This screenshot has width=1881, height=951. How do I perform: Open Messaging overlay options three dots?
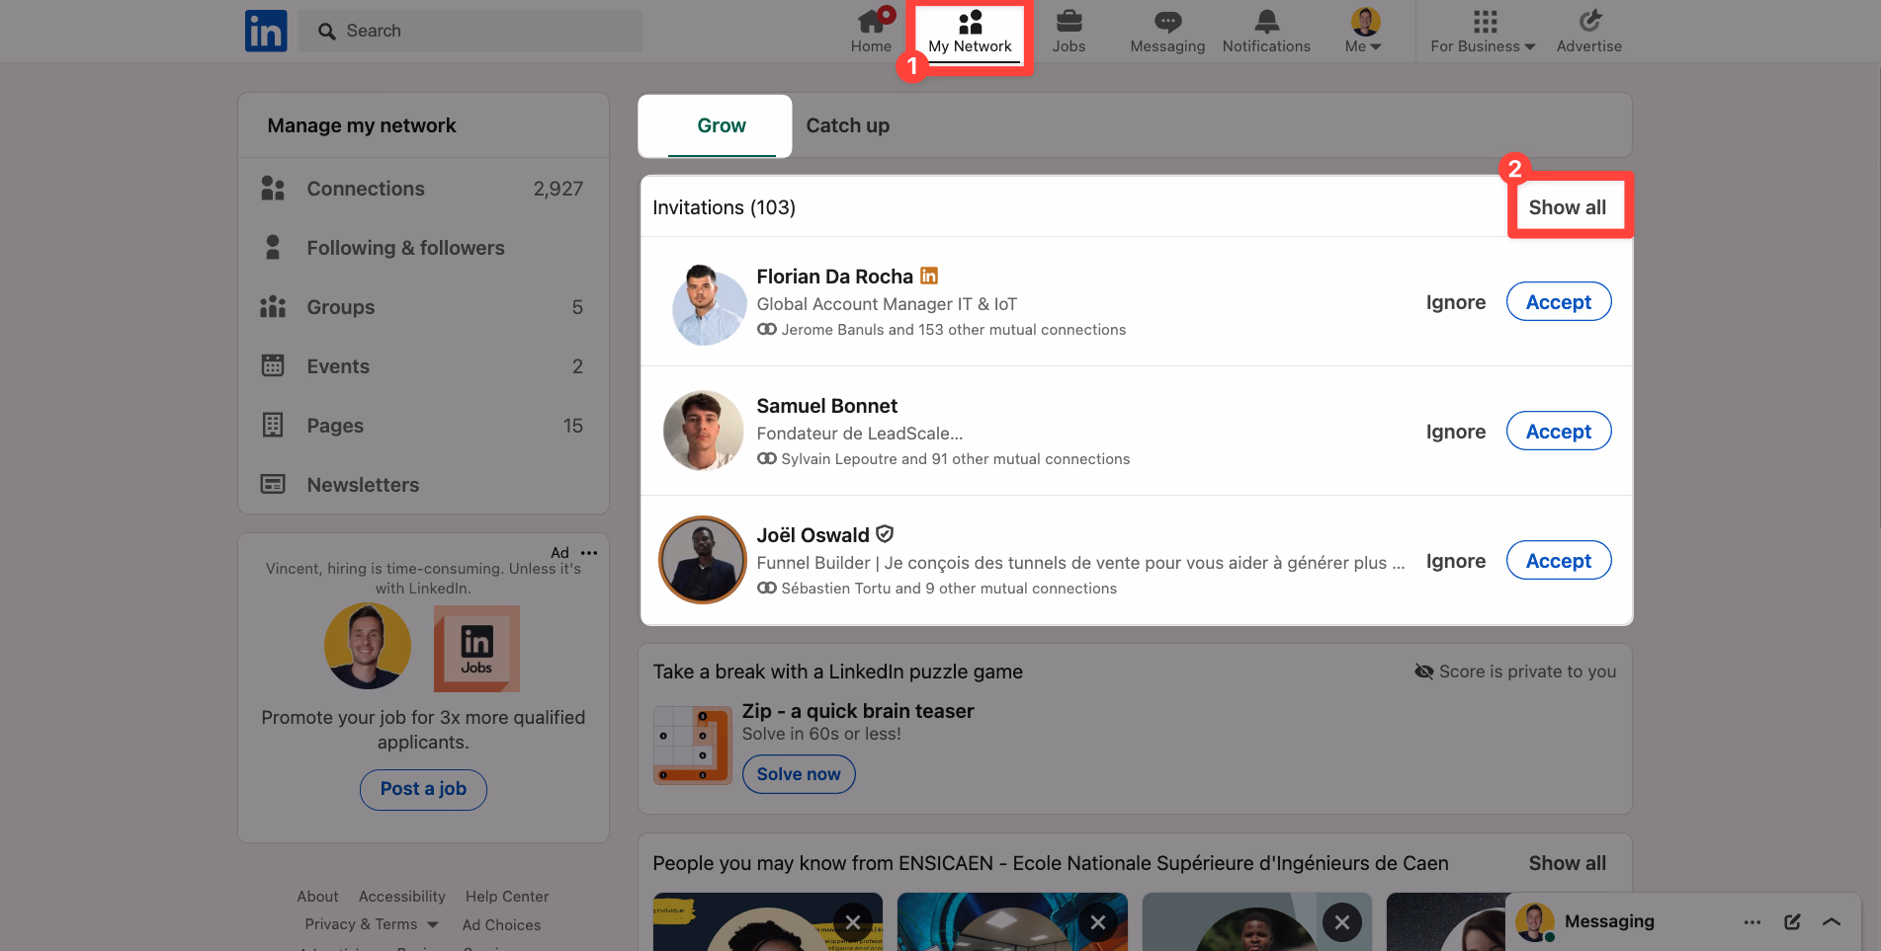coord(1753,922)
